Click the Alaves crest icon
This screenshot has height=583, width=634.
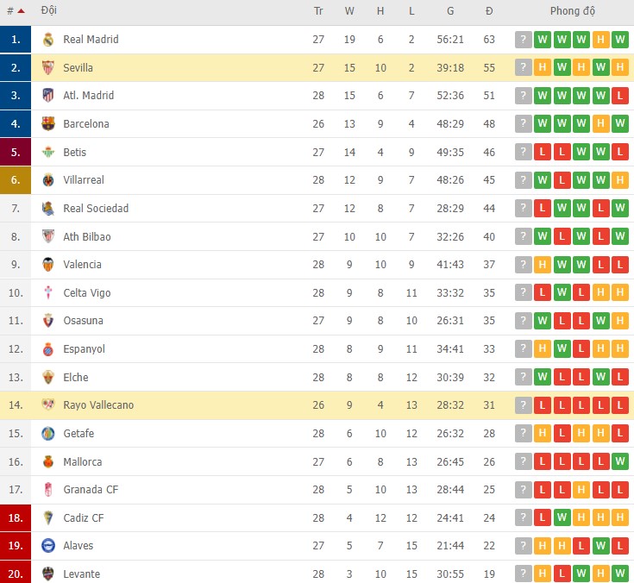pos(48,546)
